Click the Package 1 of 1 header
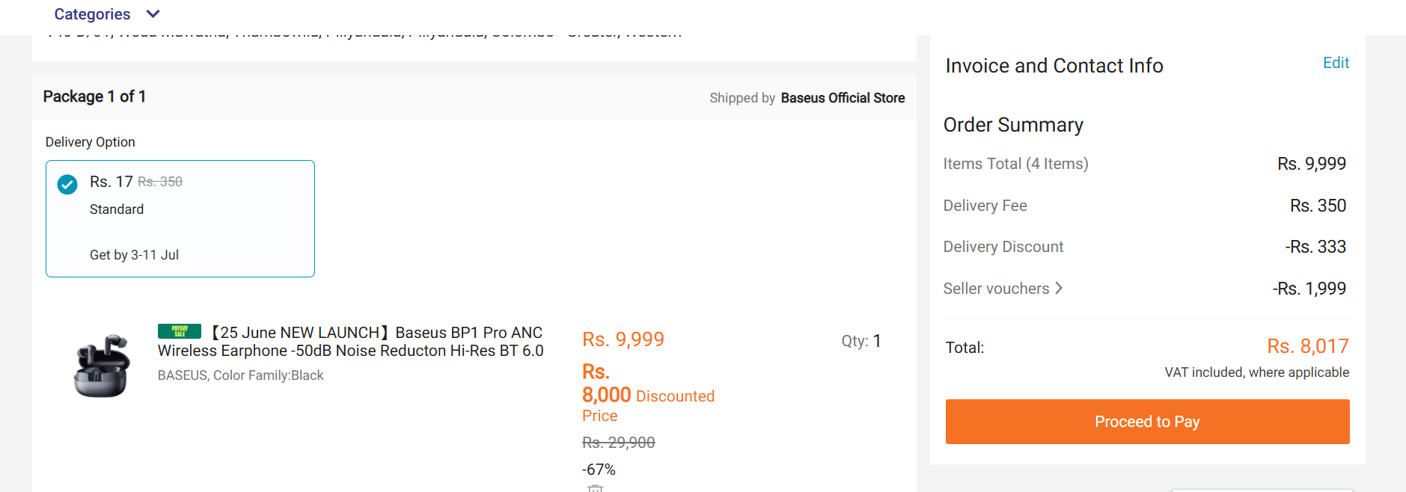The width and height of the screenshot is (1406, 492). tap(94, 96)
